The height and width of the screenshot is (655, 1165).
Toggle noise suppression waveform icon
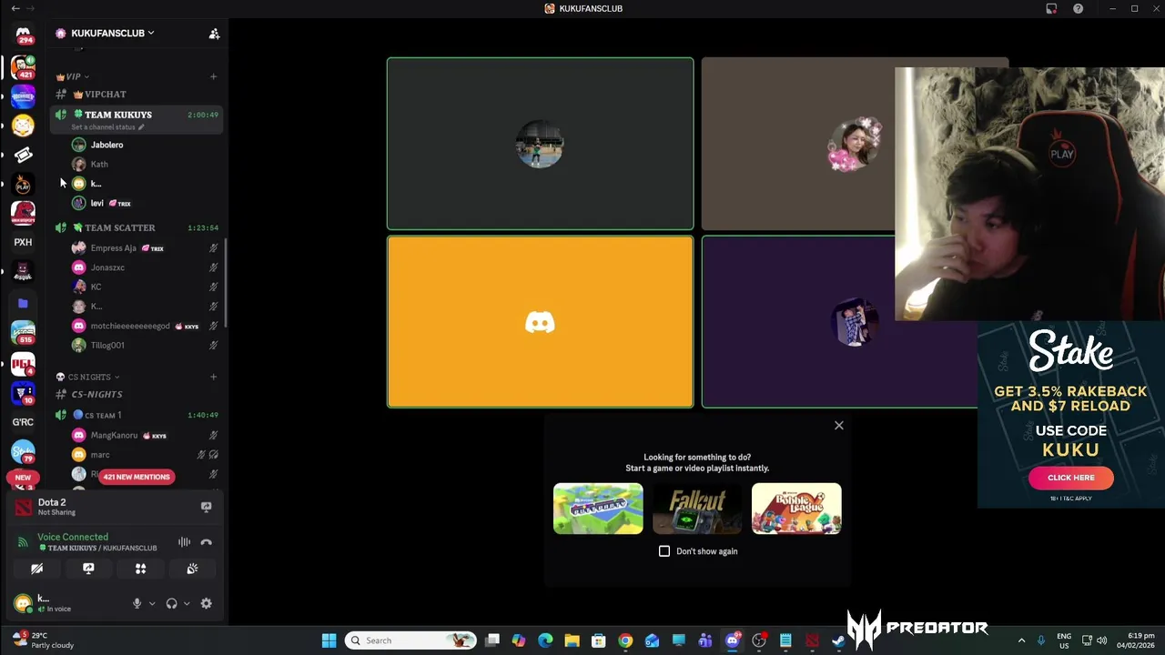[x=184, y=542]
